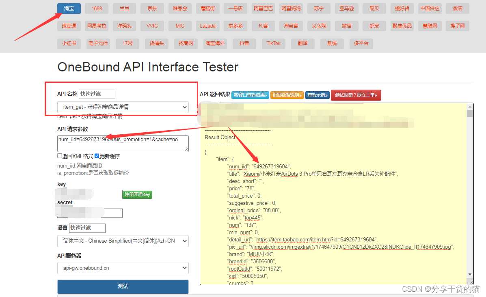This screenshot has width=486, height=297.
Task: Switch to the 聚美优品 tab
Action: [x=402, y=26]
